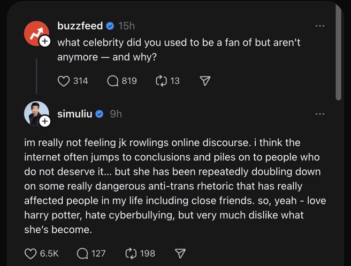Like simuliu's reply
The height and width of the screenshot is (266, 351).
[x=31, y=253]
